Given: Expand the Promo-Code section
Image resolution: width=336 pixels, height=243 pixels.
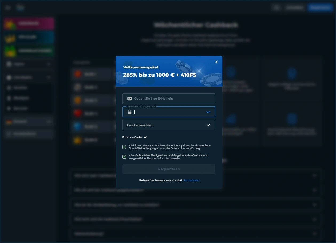Looking at the screenshot, I should click(134, 137).
